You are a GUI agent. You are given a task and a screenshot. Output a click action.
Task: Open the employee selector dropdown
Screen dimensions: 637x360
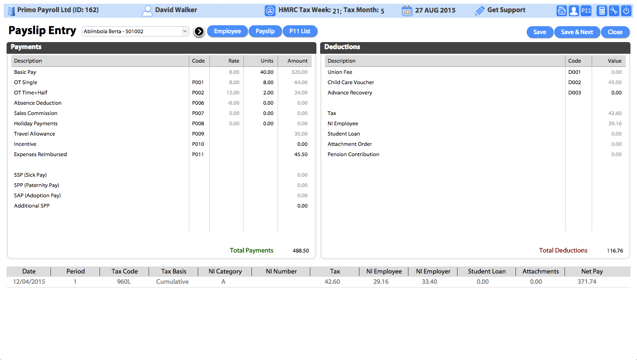click(x=135, y=31)
